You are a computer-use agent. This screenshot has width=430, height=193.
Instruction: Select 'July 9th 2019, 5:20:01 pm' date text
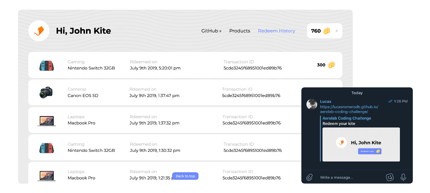click(155, 68)
